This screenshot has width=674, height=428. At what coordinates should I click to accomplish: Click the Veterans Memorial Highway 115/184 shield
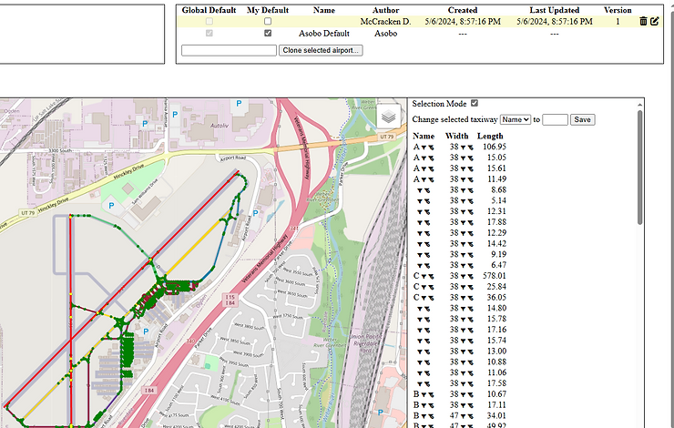coord(230,300)
